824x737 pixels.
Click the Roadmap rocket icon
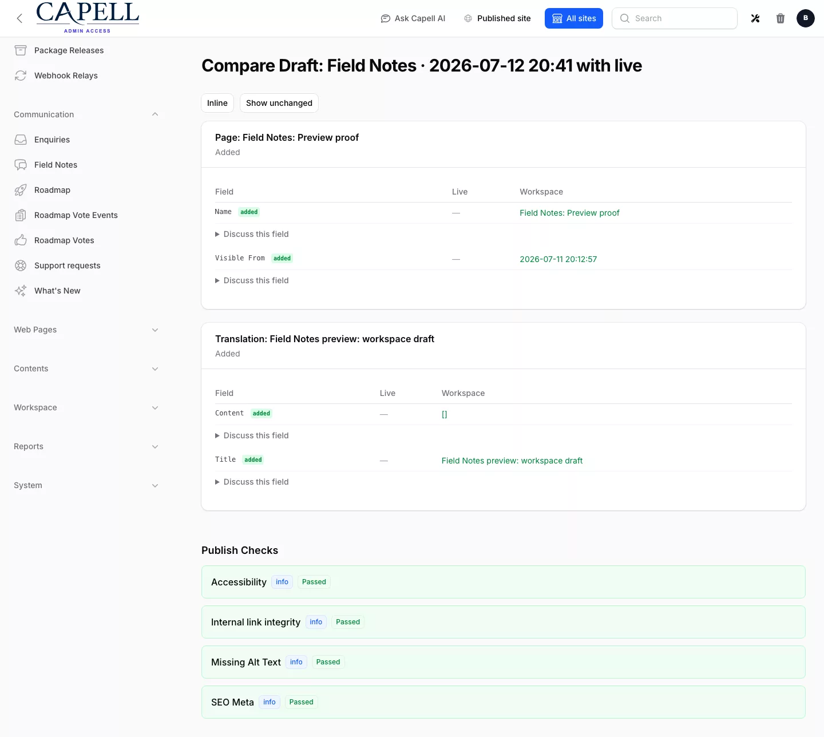point(21,190)
